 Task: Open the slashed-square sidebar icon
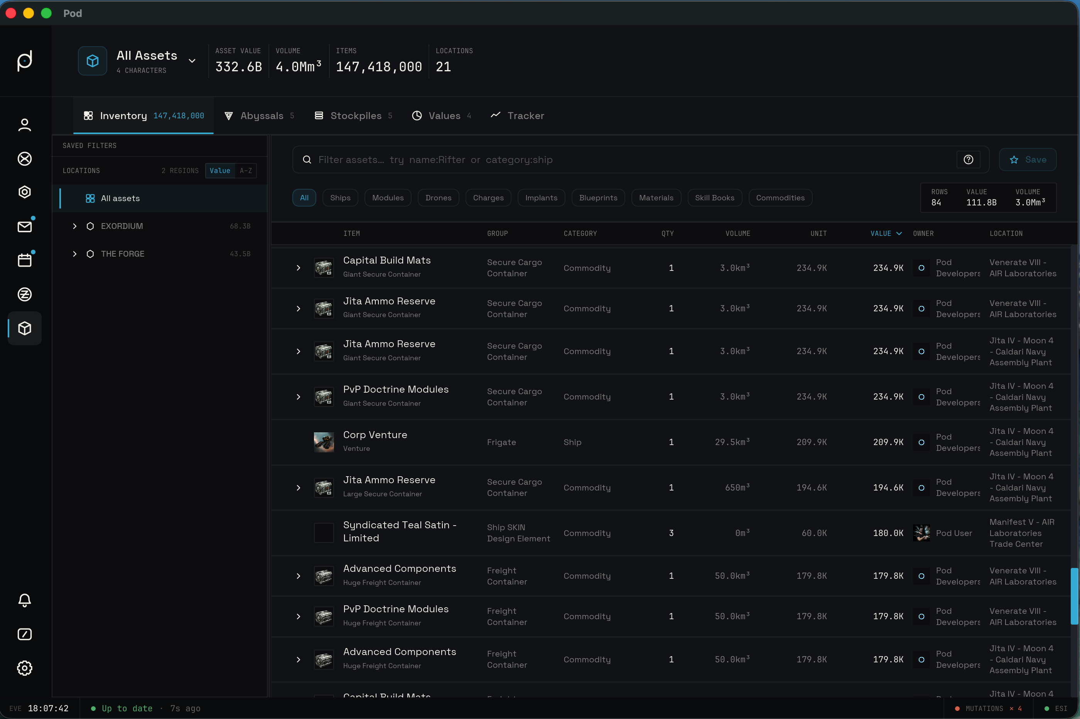[x=25, y=634]
